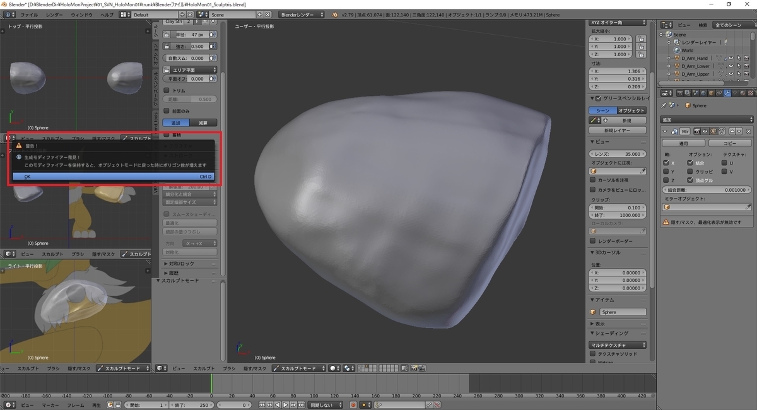Pick a mirror object with the eyedropper icon
757x410 pixels.
pyautogui.click(x=748, y=207)
